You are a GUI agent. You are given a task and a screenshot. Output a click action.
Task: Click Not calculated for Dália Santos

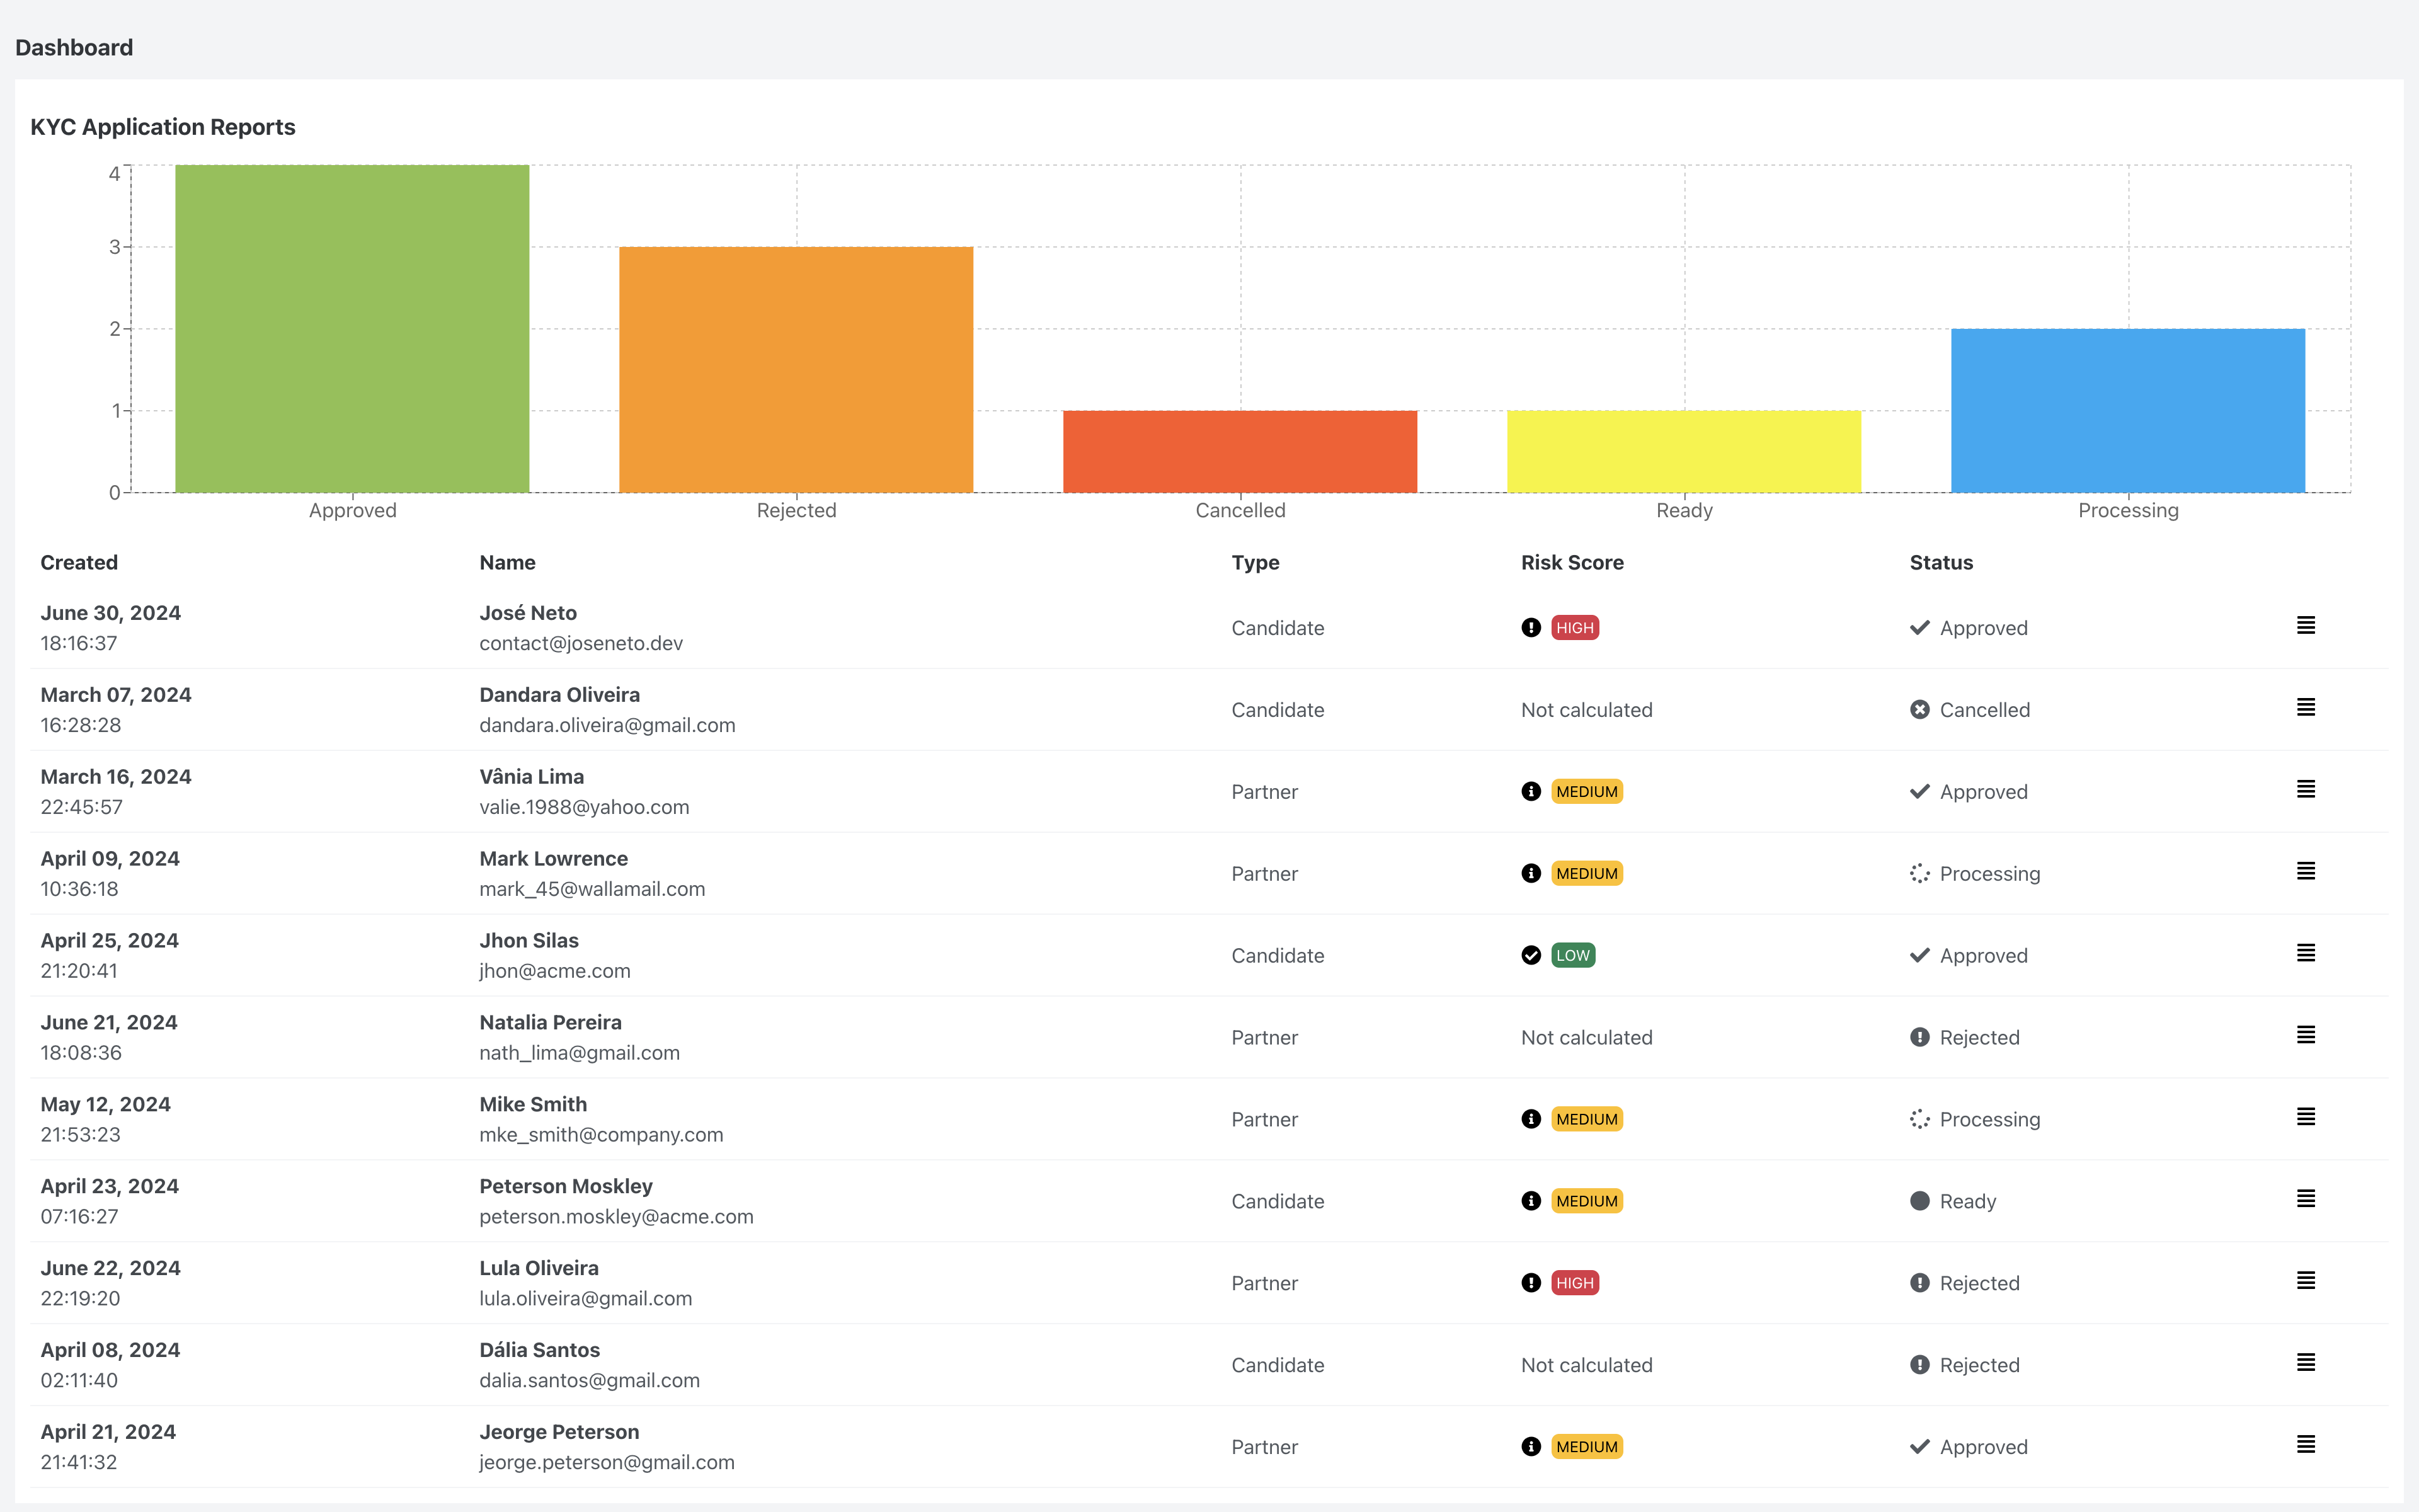pyautogui.click(x=1586, y=1366)
